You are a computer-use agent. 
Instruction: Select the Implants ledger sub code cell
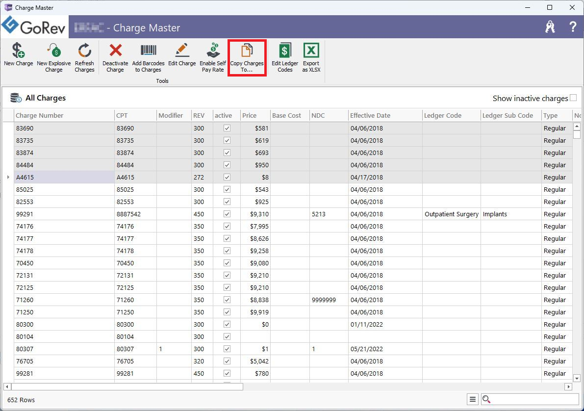click(x=511, y=214)
